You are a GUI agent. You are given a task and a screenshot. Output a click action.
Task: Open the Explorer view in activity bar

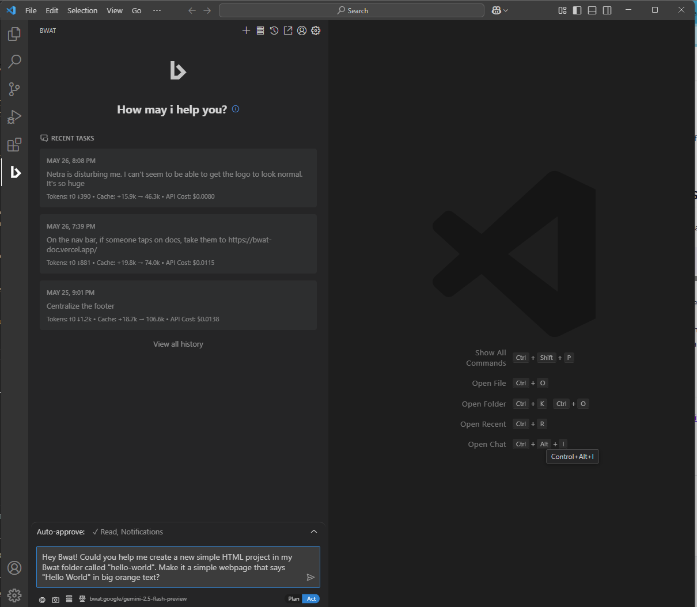(14, 34)
